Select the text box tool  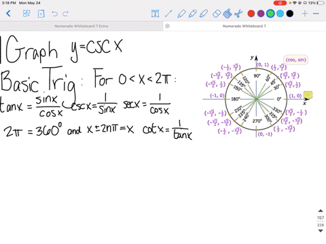[155, 14]
